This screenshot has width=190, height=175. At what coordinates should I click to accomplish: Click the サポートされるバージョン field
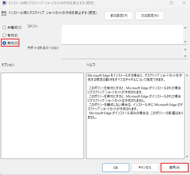coord(122,53)
